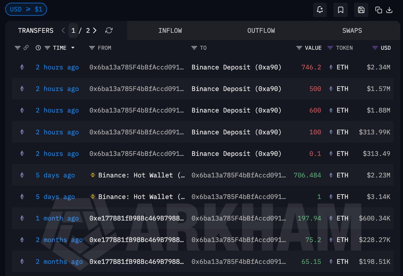Click Binance Deposit (0xa90) in 100 ETH row

[x=236, y=132]
